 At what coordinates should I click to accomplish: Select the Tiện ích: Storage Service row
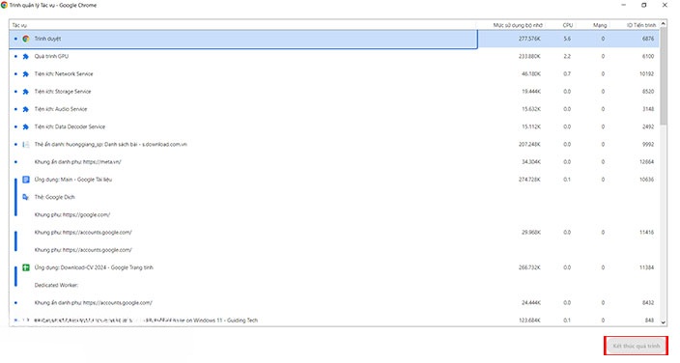[334, 92]
